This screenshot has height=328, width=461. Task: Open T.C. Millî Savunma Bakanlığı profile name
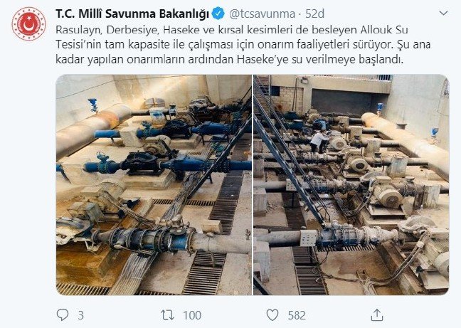pos(132,14)
